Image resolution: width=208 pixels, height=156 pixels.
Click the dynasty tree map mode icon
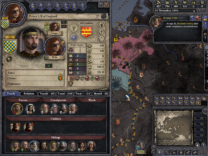click(163, 103)
